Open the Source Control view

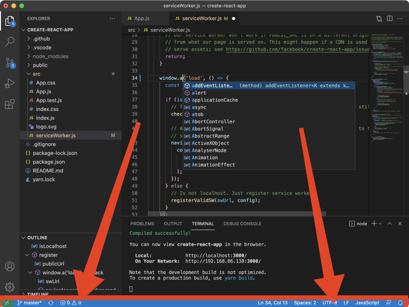pyautogui.click(x=10, y=63)
